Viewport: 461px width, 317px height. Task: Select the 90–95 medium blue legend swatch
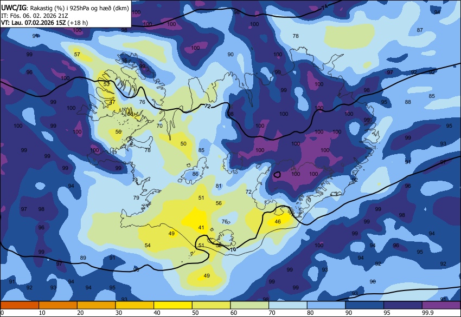pyautogui.click(x=364, y=305)
